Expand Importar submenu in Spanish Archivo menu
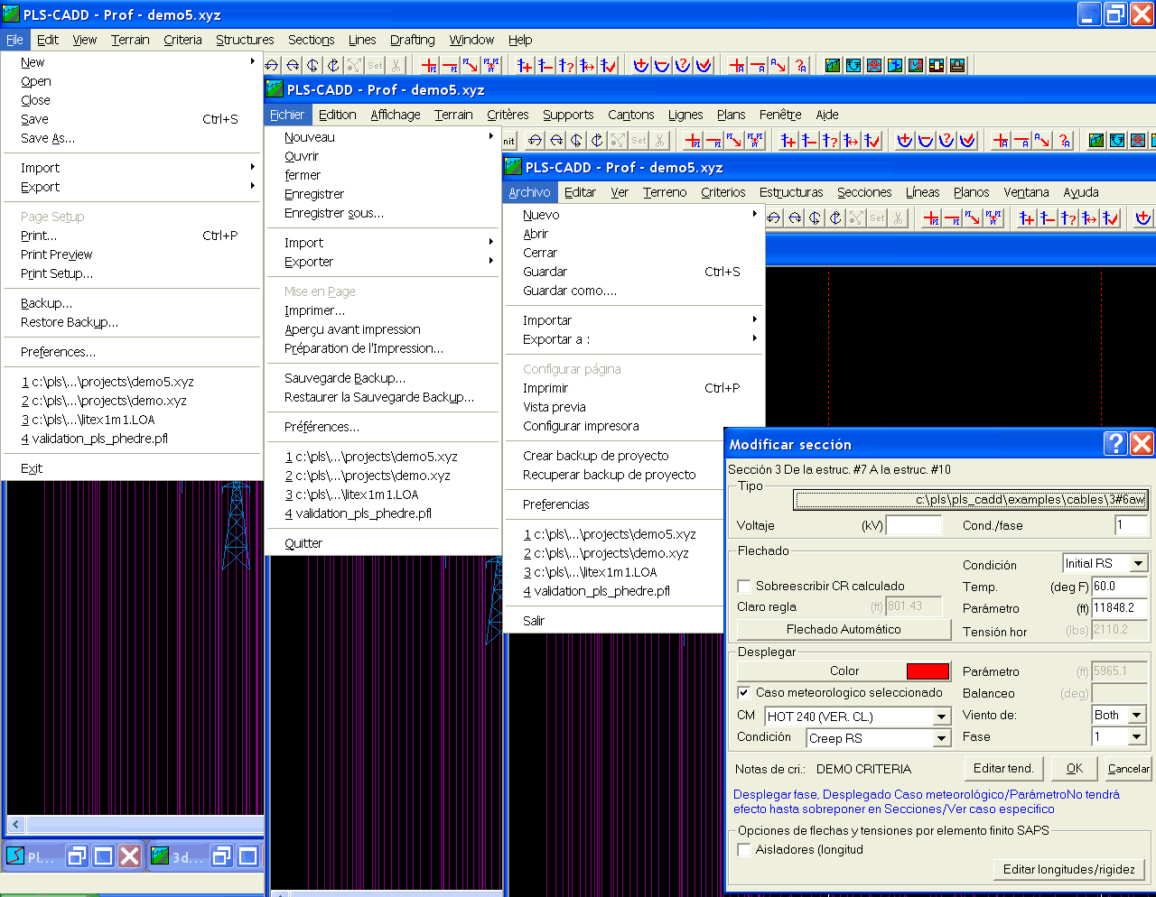The height and width of the screenshot is (897, 1156). pos(634,320)
